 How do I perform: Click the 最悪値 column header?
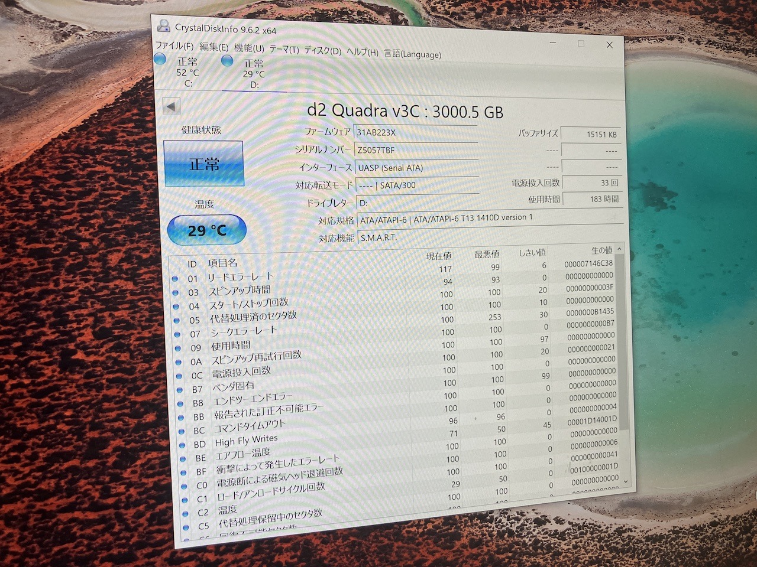[487, 254]
